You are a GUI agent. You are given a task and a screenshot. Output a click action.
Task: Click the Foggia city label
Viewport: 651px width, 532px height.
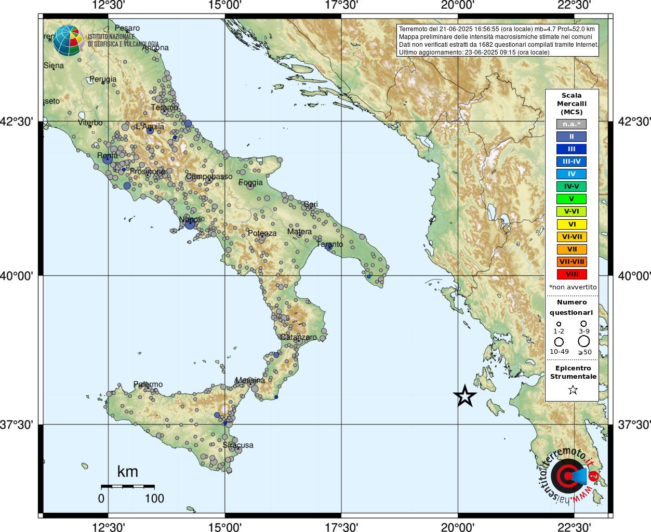[250, 182]
